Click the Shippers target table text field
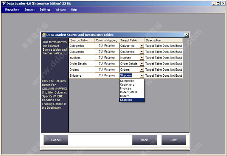Screen dimensions: 227x156 pos(129,76)
